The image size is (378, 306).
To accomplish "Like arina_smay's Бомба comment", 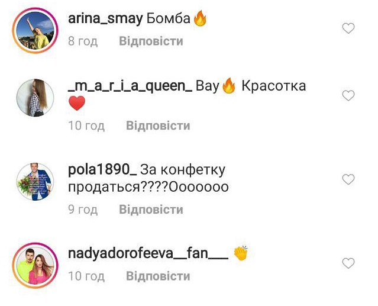I will (348, 28).
